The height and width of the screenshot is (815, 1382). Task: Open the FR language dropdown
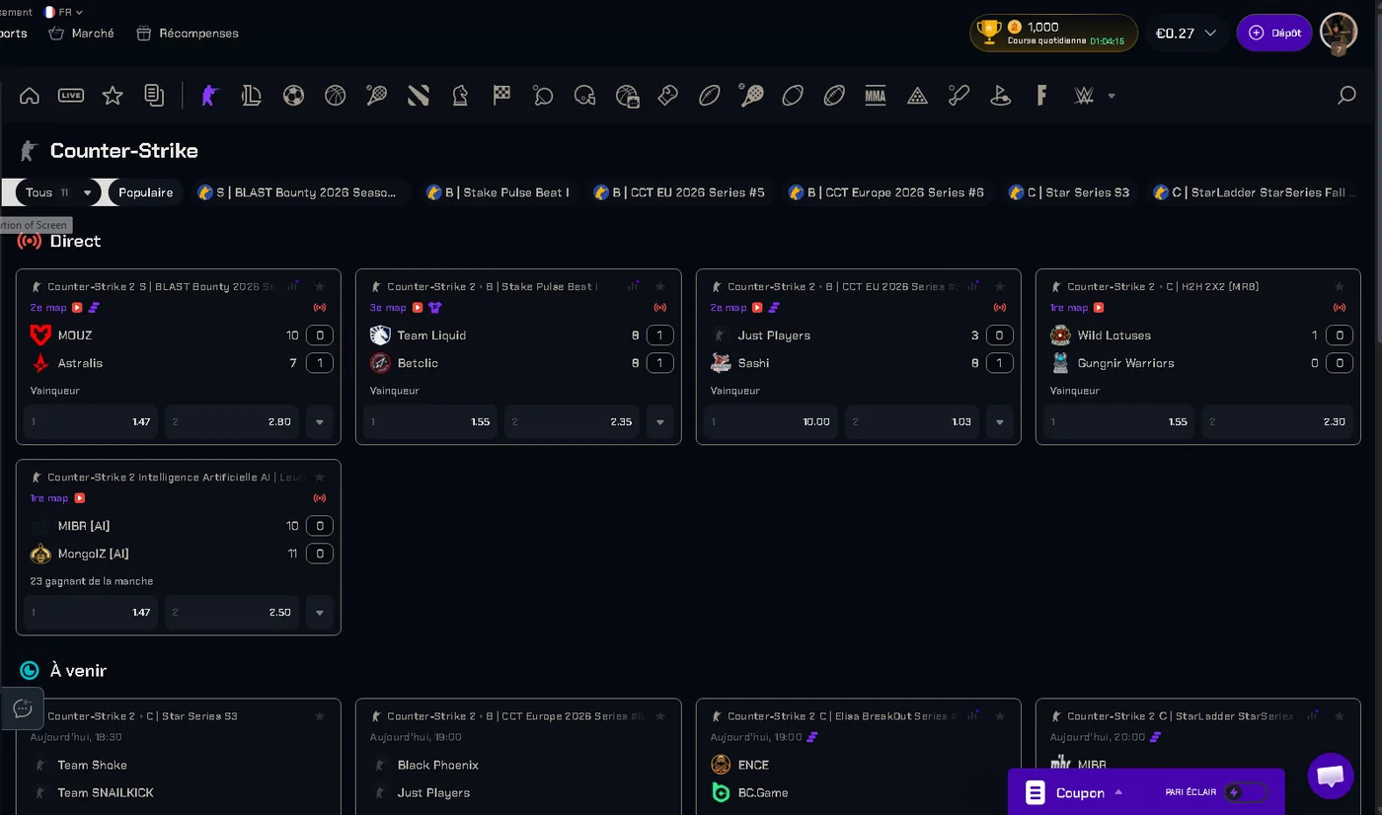tap(64, 12)
